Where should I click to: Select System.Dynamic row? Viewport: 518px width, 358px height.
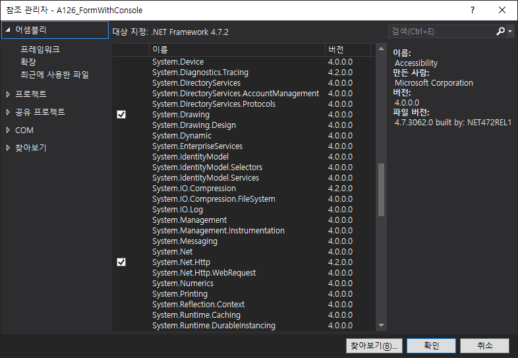(x=243, y=136)
